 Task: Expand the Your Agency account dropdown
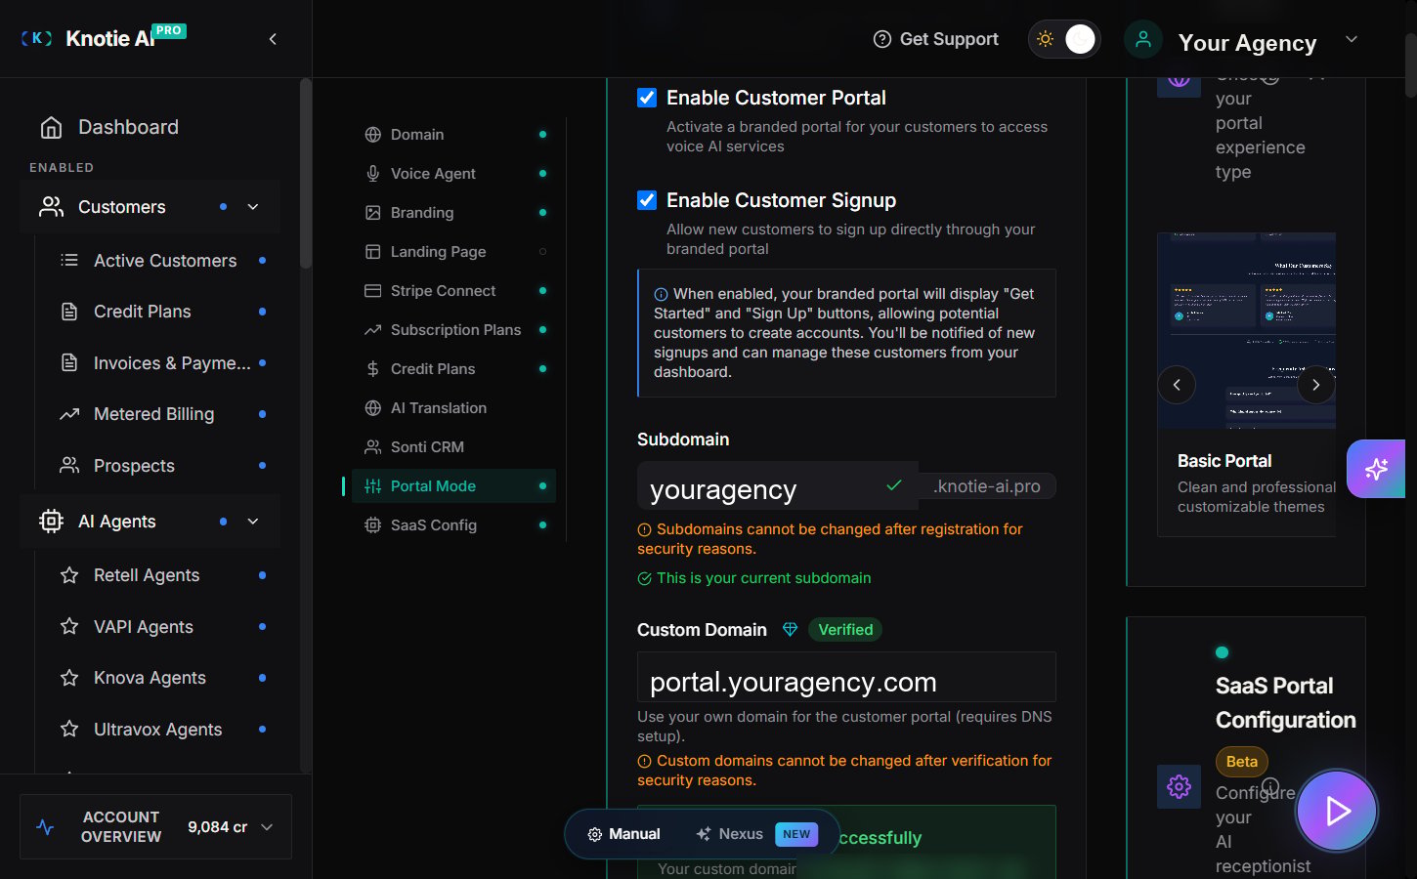click(1352, 39)
